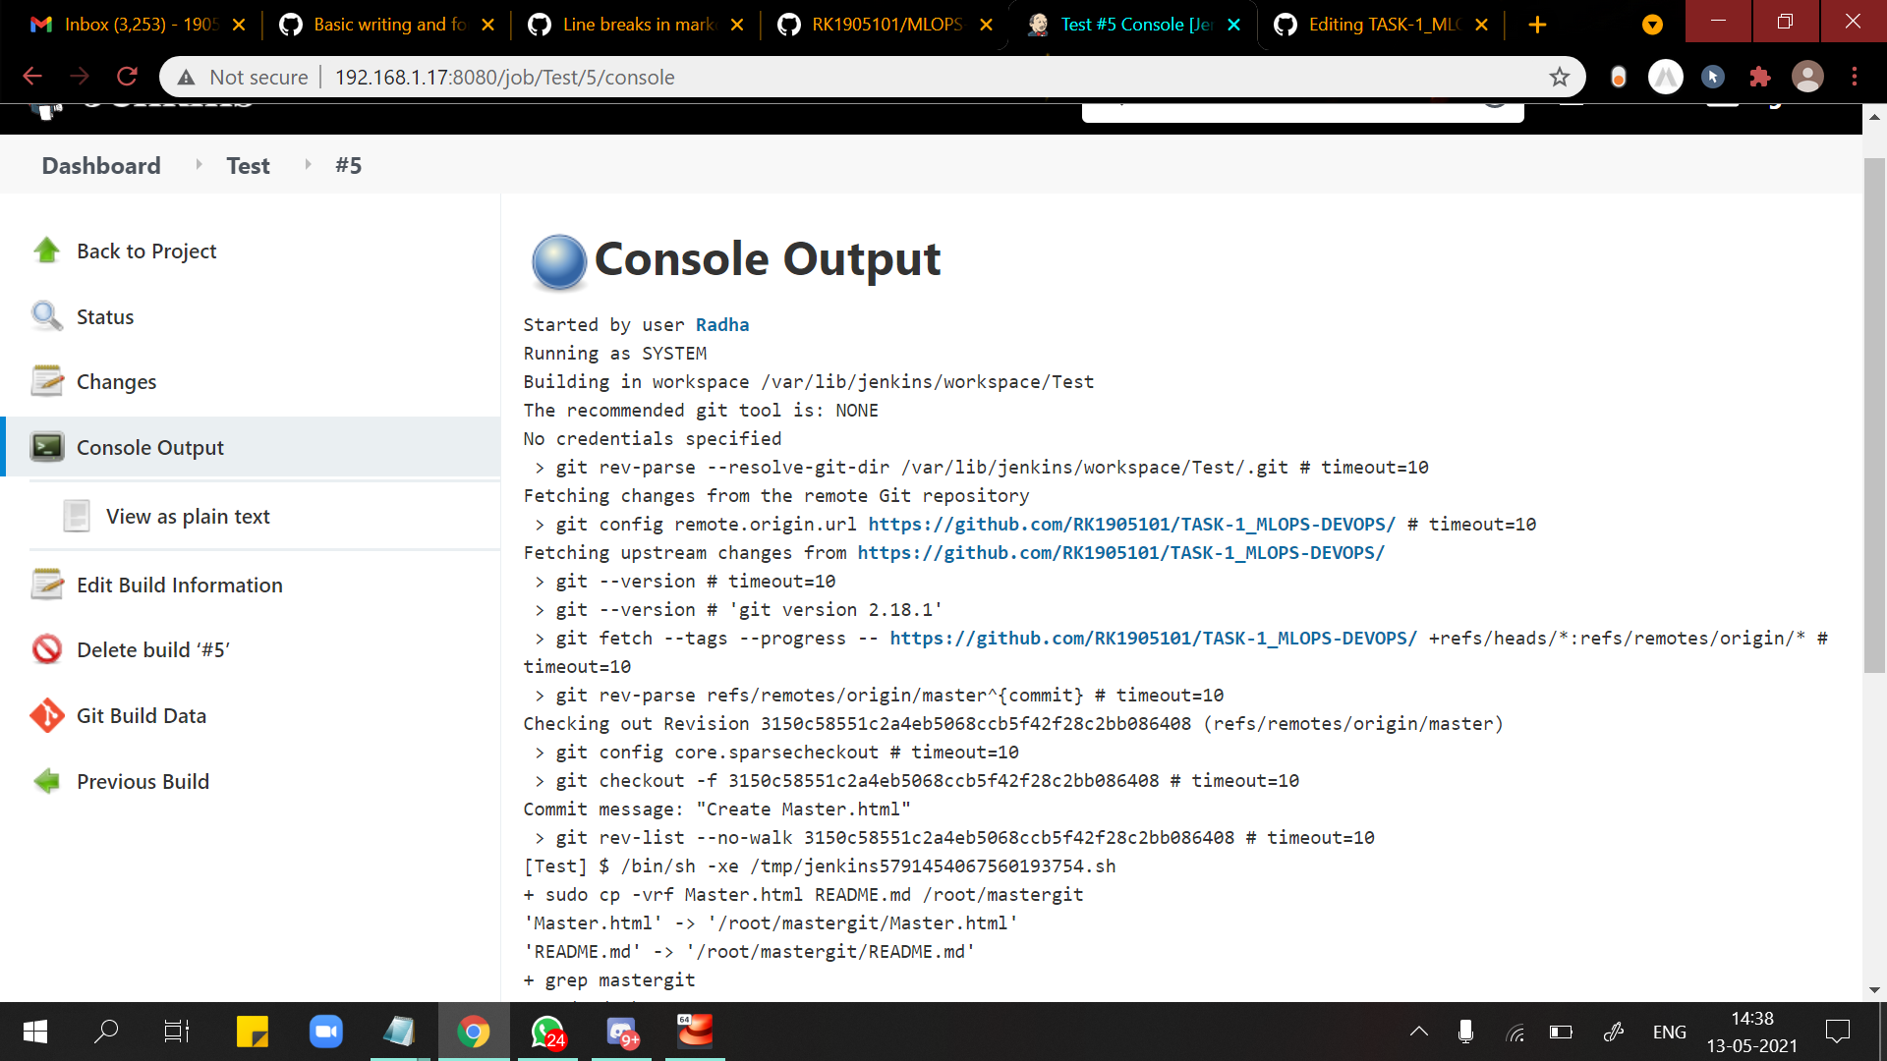
Task: Click the Git Build Data icon
Action: click(x=46, y=715)
